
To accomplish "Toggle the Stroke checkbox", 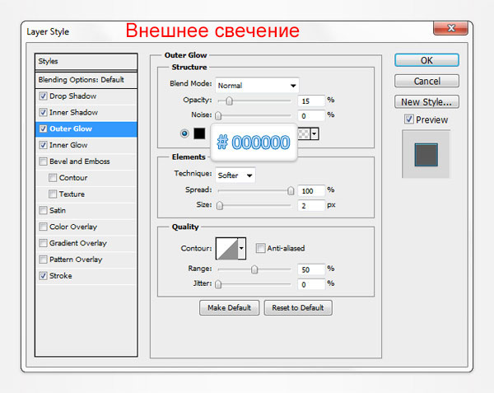I will click(x=43, y=276).
